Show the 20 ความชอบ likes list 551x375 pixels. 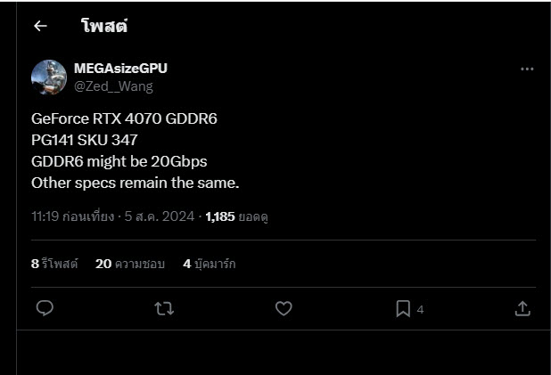(x=129, y=264)
